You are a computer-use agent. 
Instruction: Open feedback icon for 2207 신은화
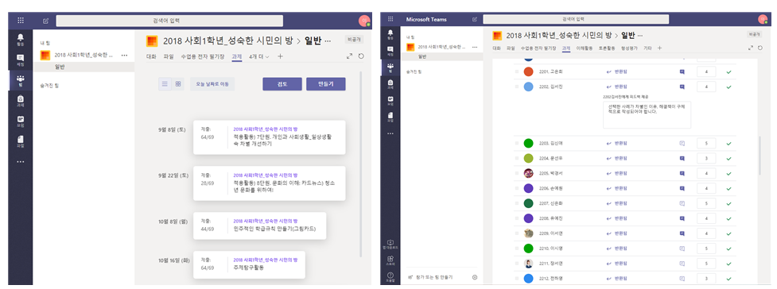[682, 203]
